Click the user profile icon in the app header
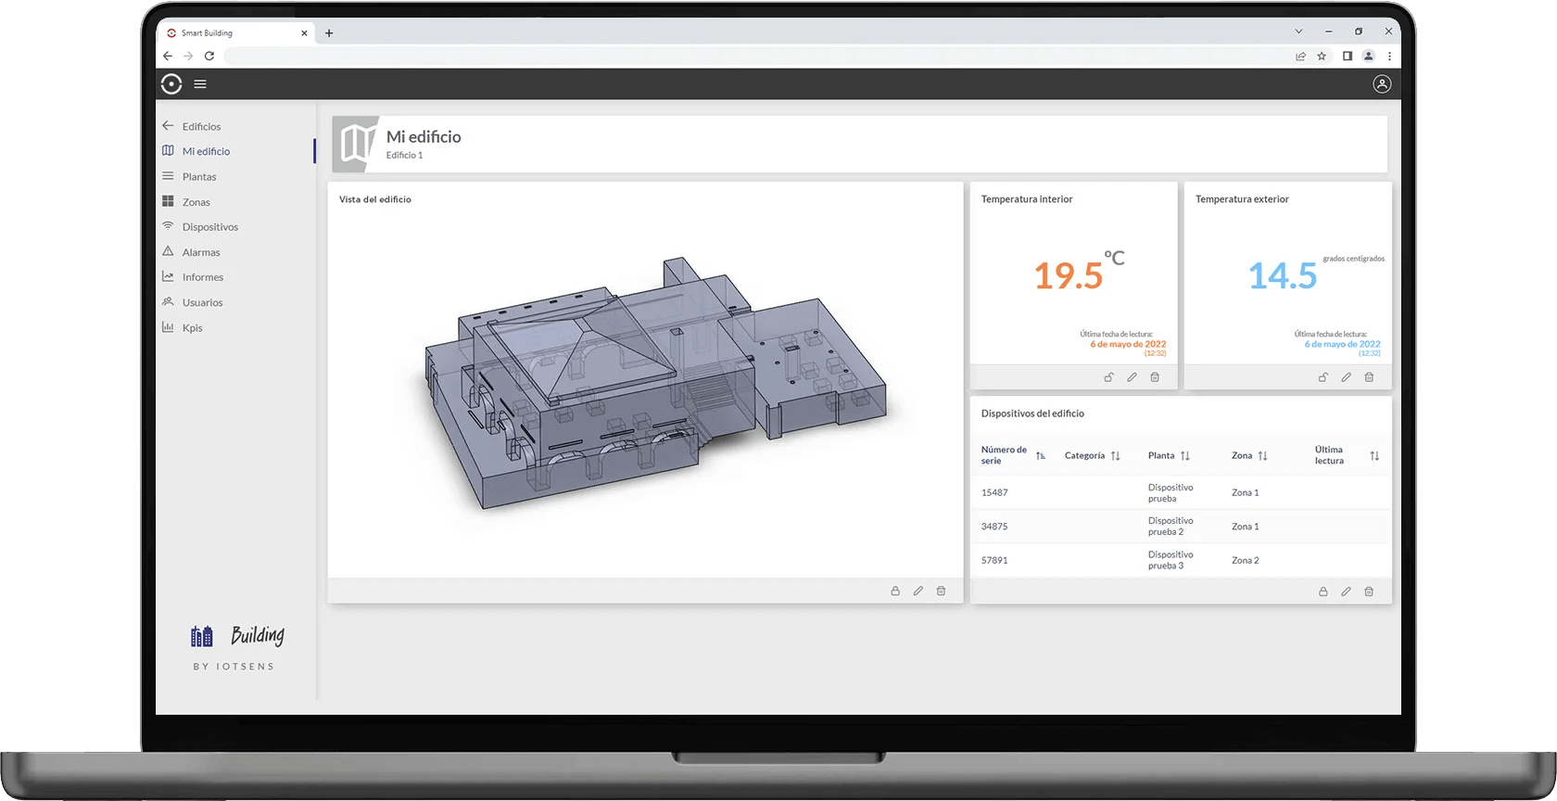Viewport: 1557px width, 801px height. pos(1381,84)
